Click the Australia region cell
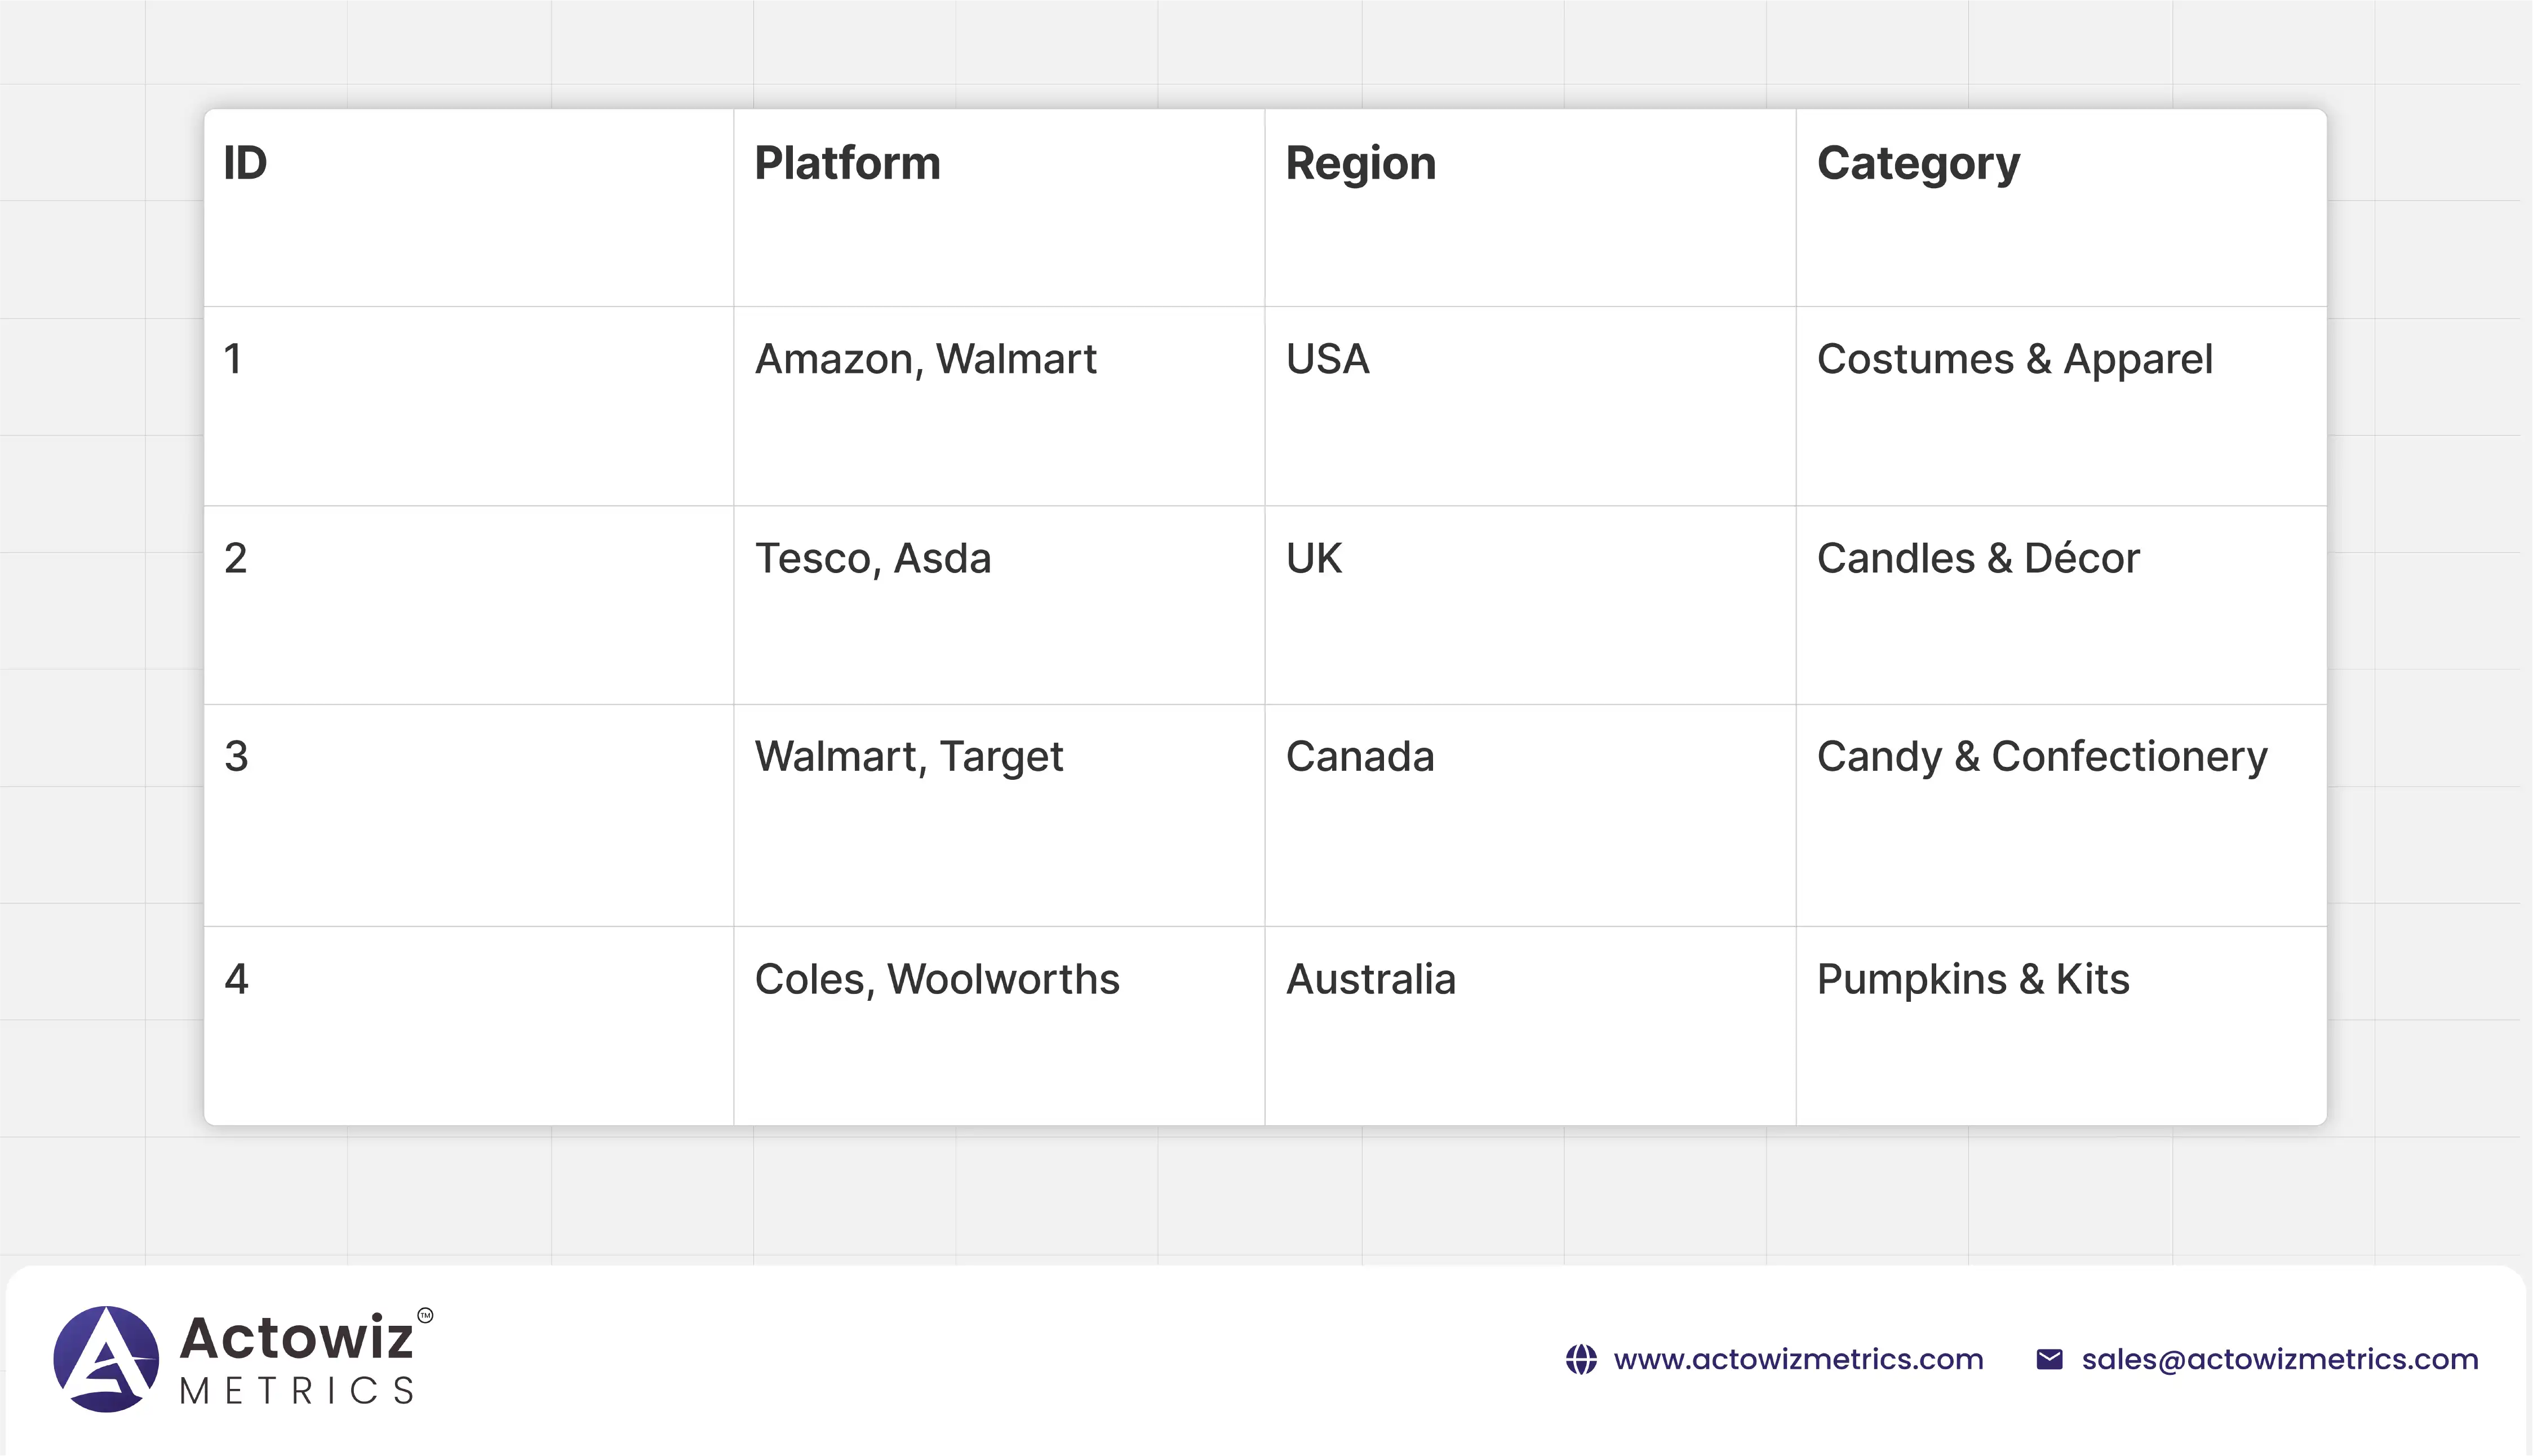Image resolution: width=2533 pixels, height=1456 pixels. [x=1370, y=979]
